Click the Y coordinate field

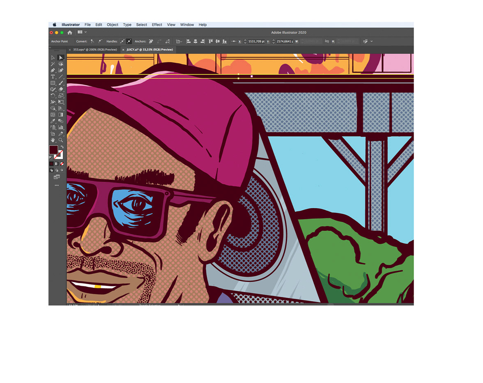click(x=285, y=41)
